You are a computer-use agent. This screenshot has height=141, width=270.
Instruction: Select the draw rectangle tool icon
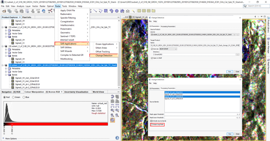(x=106, y=11)
